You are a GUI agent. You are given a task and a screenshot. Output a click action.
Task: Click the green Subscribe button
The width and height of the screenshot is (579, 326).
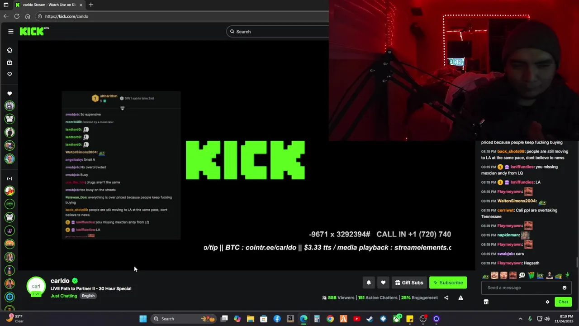pyautogui.click(x=448, y=283)
